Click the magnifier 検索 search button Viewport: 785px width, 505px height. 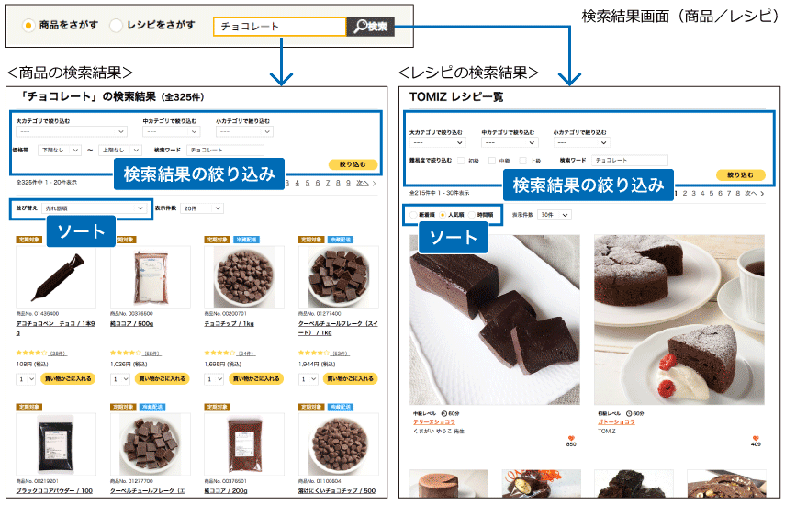(x=371, y=27)
